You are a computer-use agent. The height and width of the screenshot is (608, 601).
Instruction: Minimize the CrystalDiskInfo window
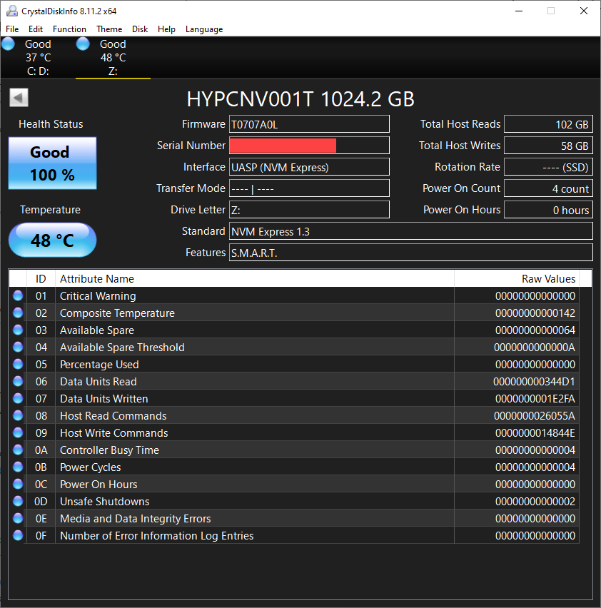click(519, 11)
